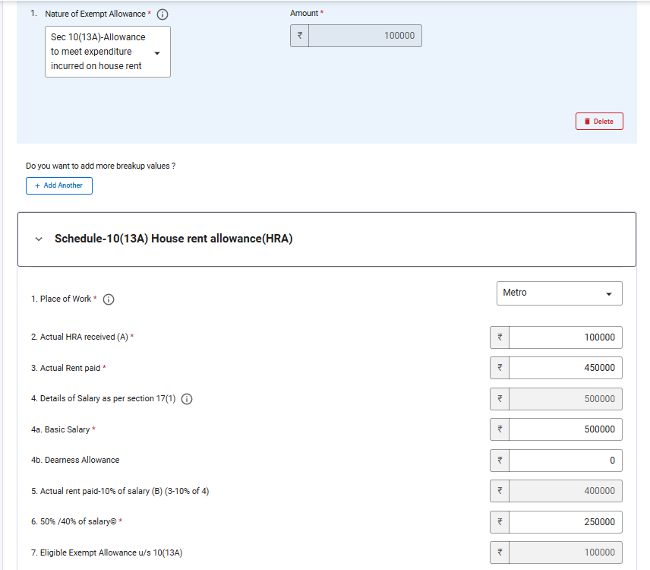
Task: Collapse Schedule-10(13A) House rent allowance section
Action: point(39,239)
